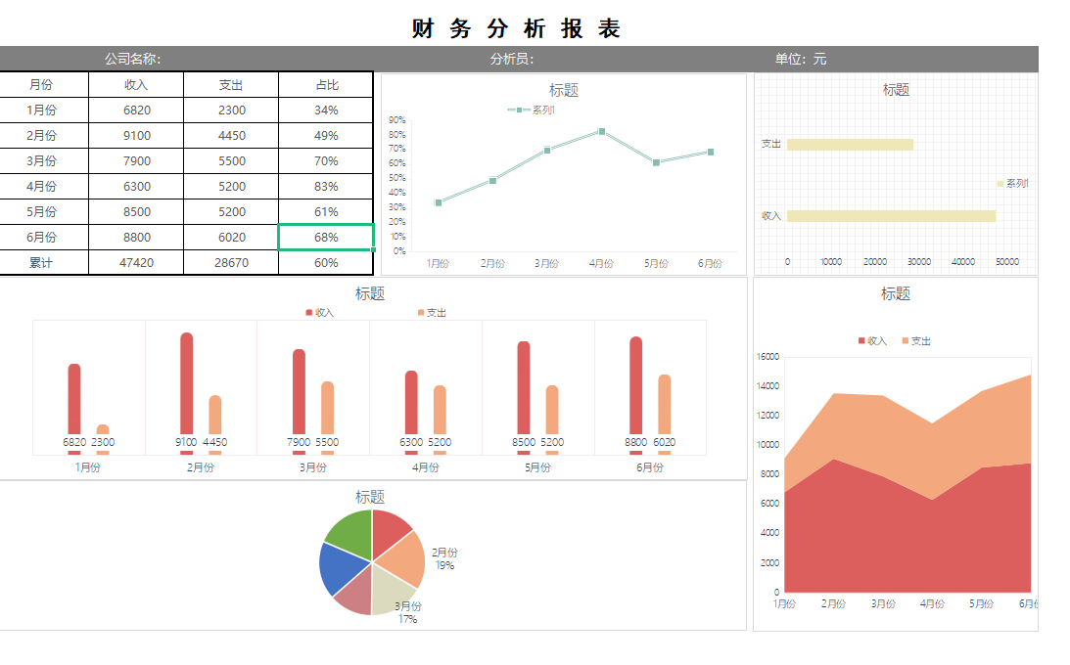Click the 支出 horizontal bar in the right chart

pyautogui.click(x=852, y=143)
